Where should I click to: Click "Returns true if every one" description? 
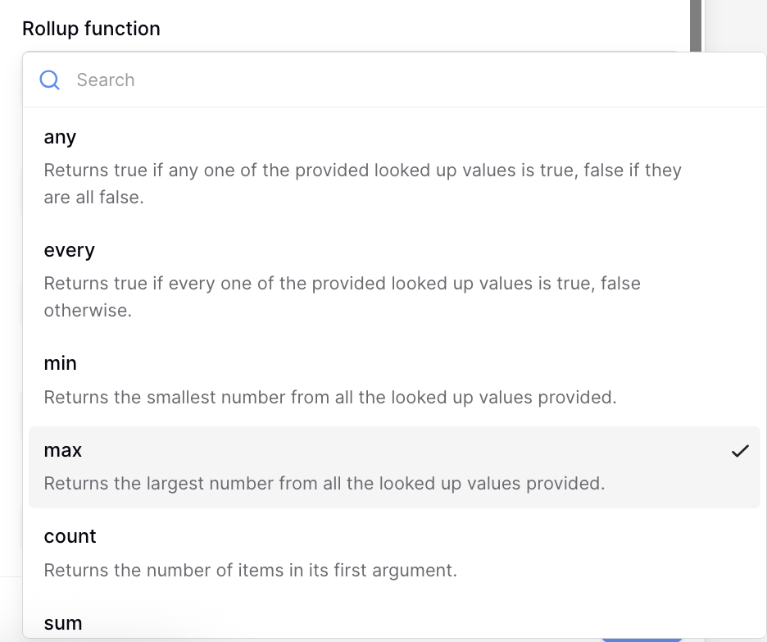pyautogui.click(x=342, y=284)
